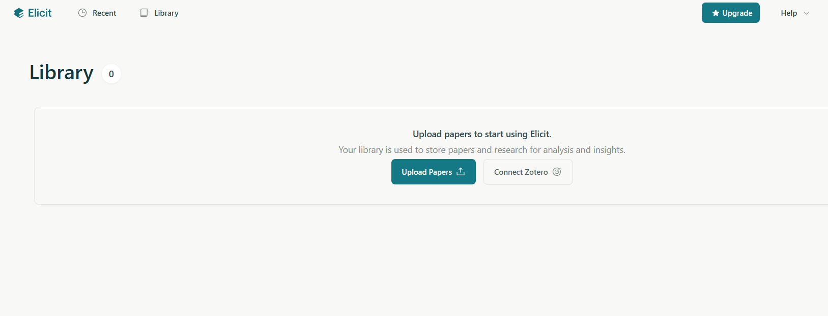Expand the Help dropdown chevron
Viewport: 828px width, 316px height.
point(806,13)
